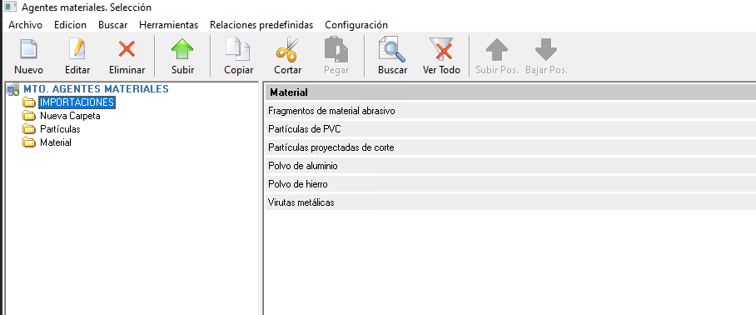756x315 pixels.
Task: Select row Partículas proyectadas de corte
Action: (510, 147)
